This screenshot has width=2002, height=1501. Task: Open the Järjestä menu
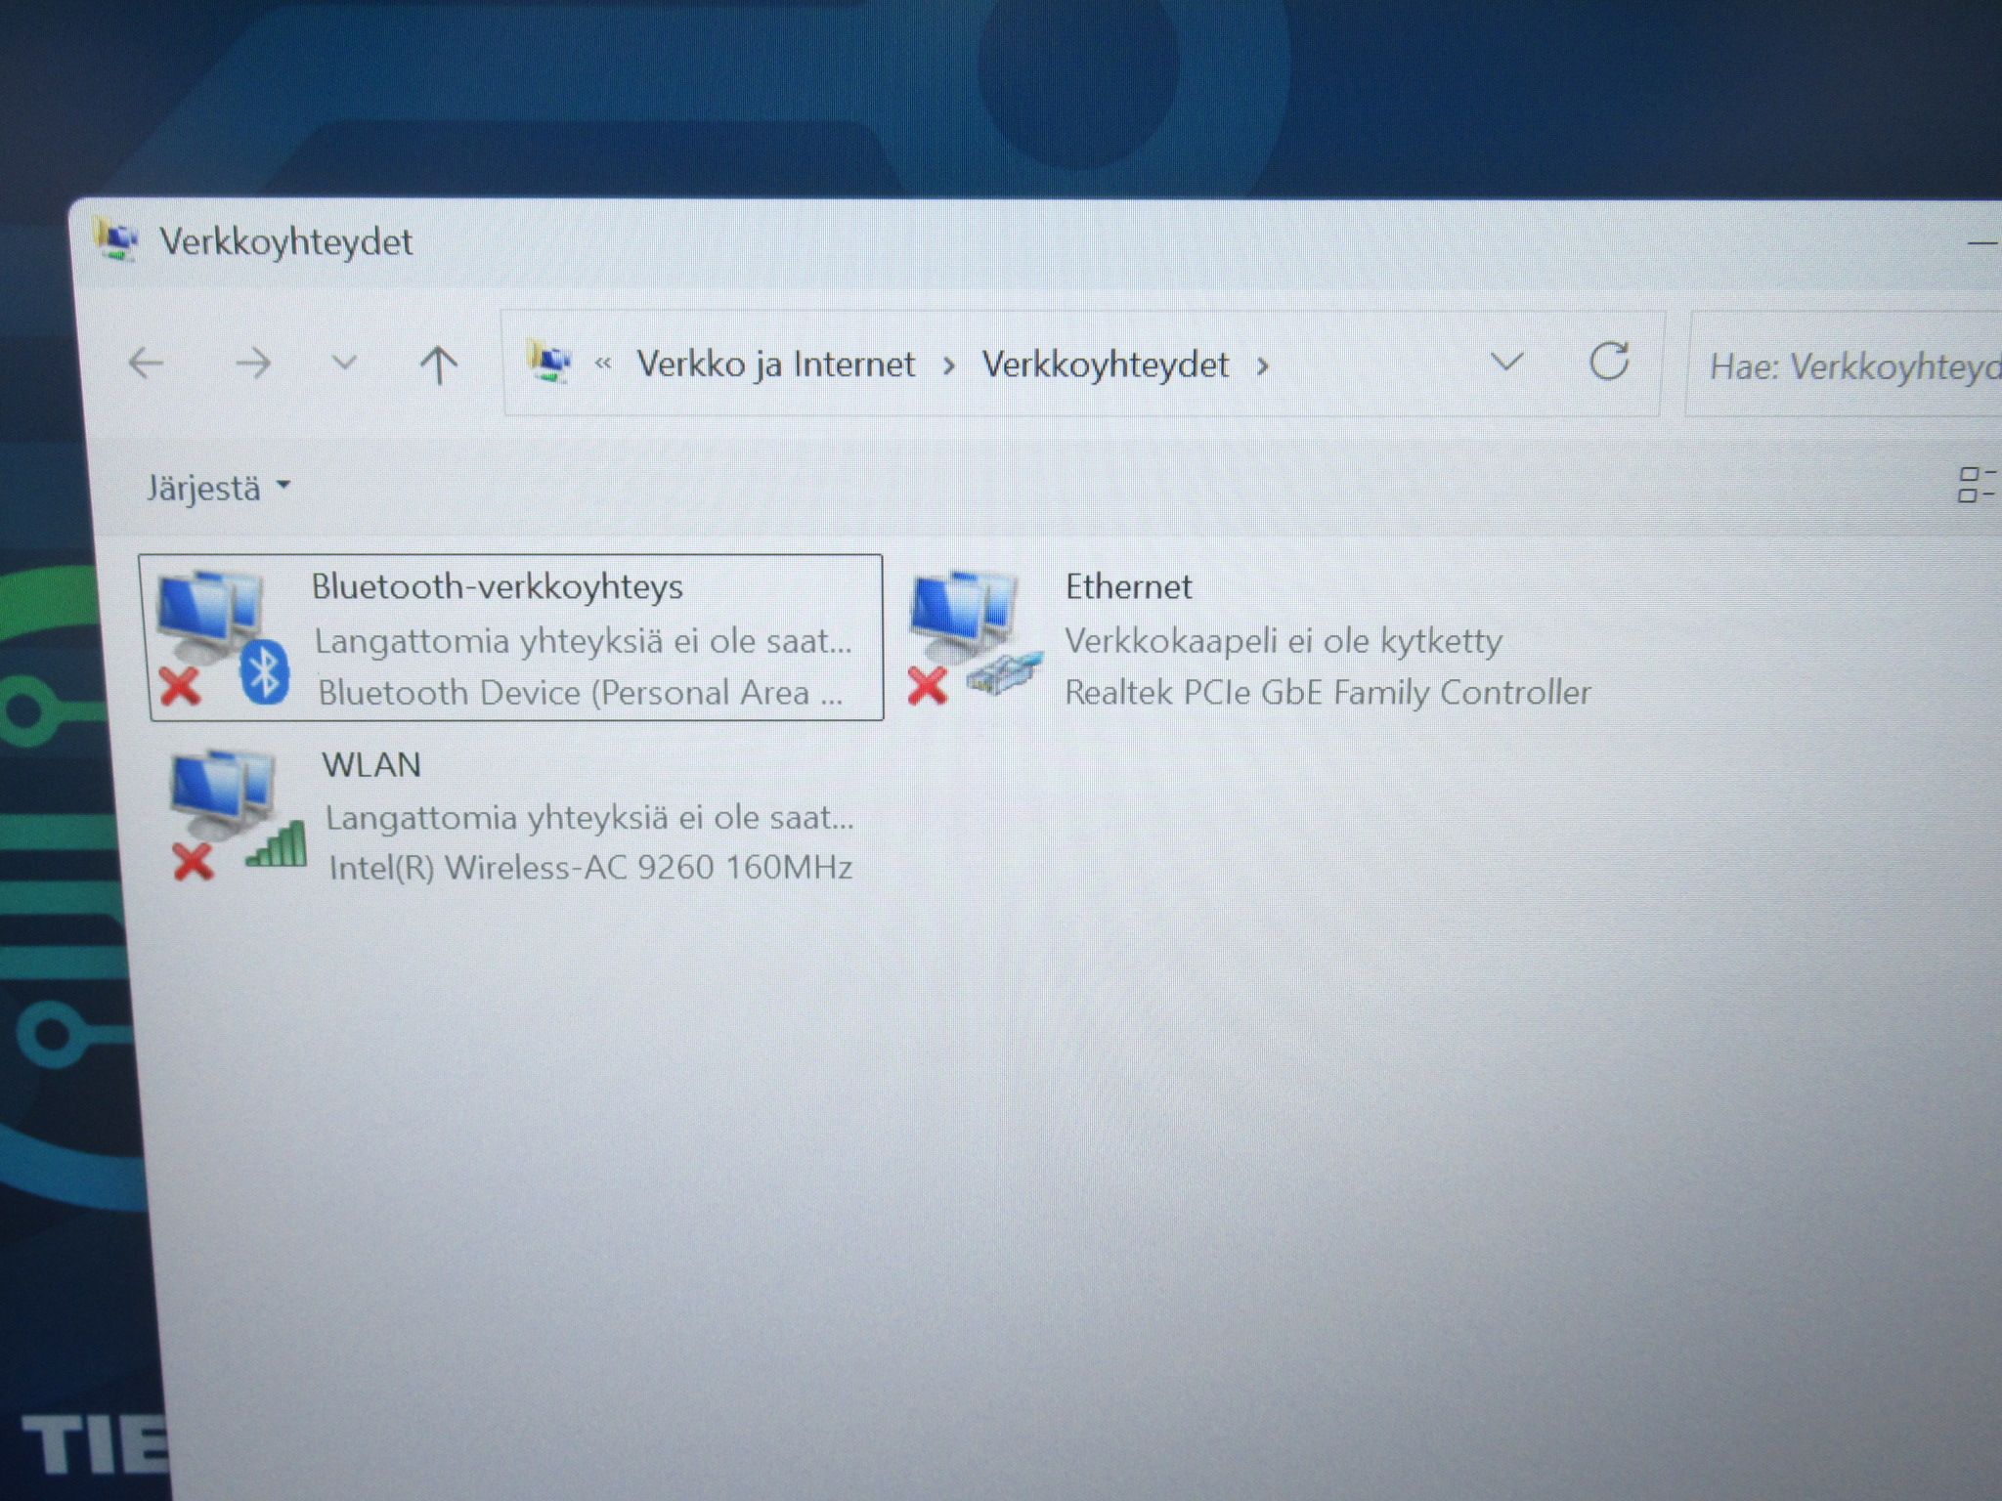[x=218, y=488]
